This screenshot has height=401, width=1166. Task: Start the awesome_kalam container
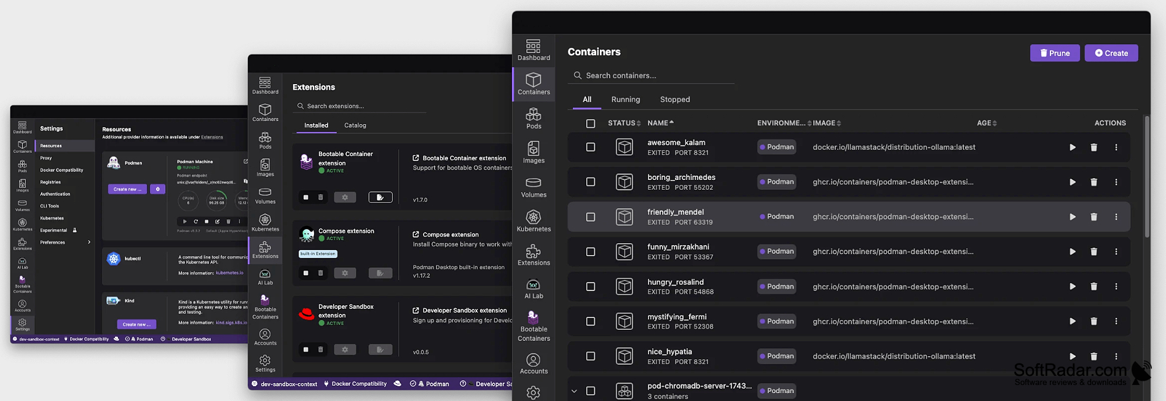1072,147
